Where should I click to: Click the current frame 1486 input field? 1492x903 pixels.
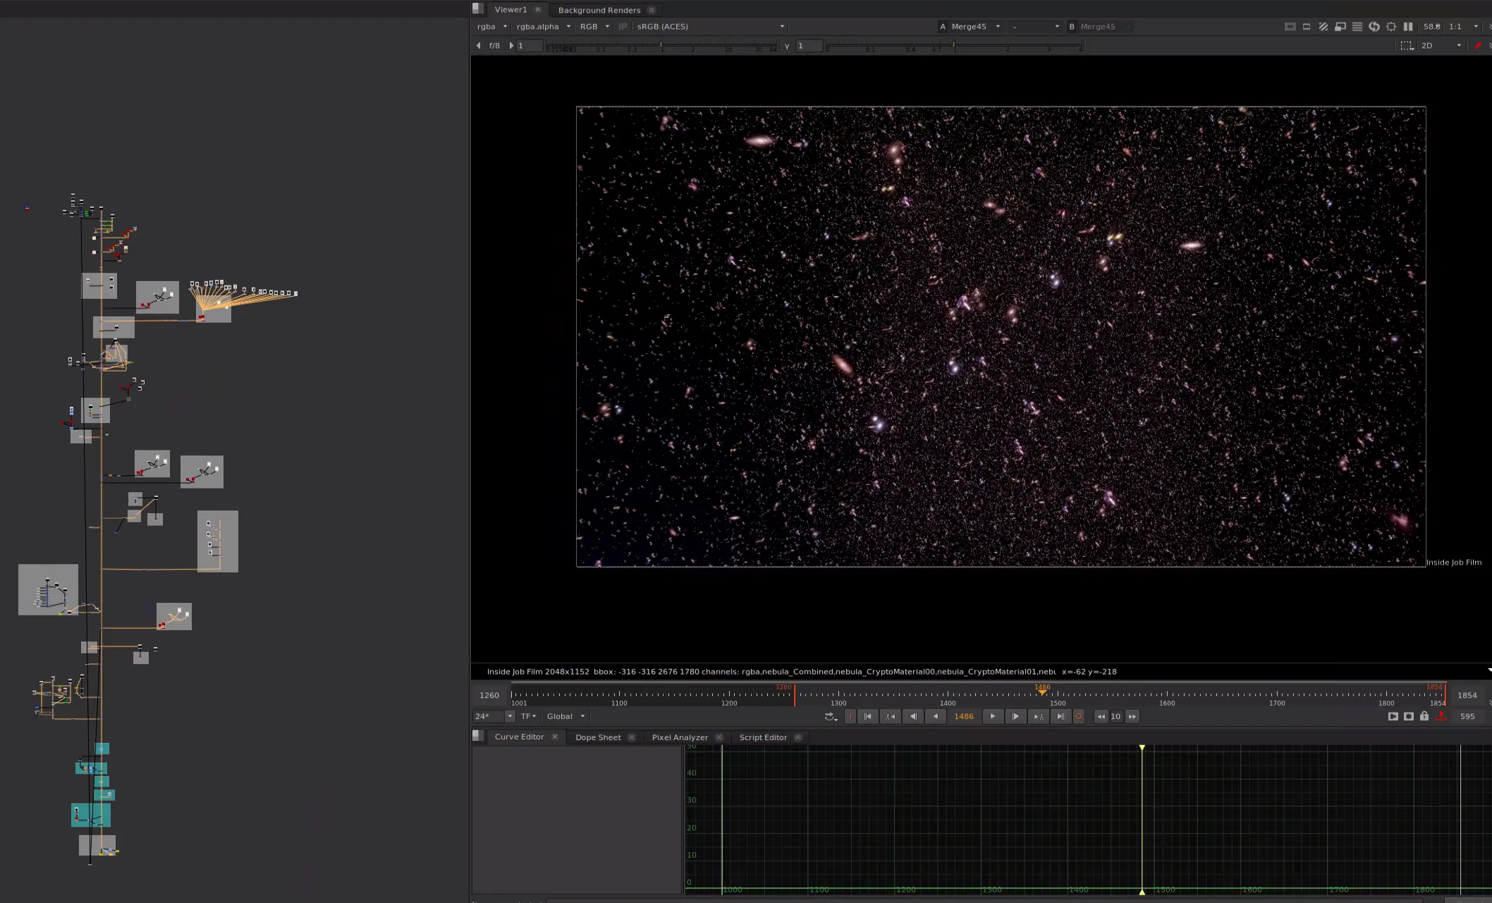tap(963, 716)
